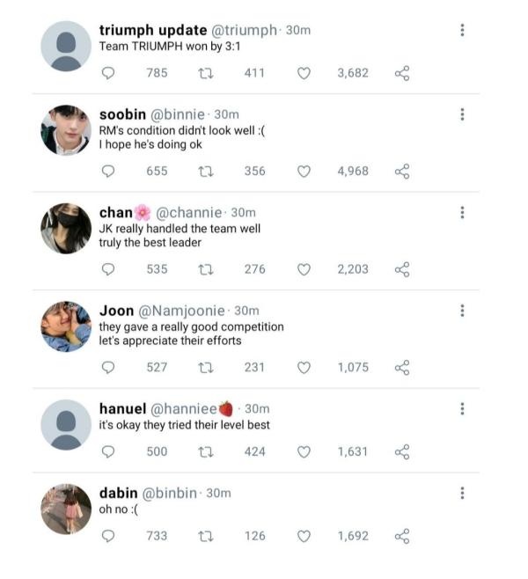
Task: Like dabin's tweet with 1,692 likes
Action: pos(304,536)
